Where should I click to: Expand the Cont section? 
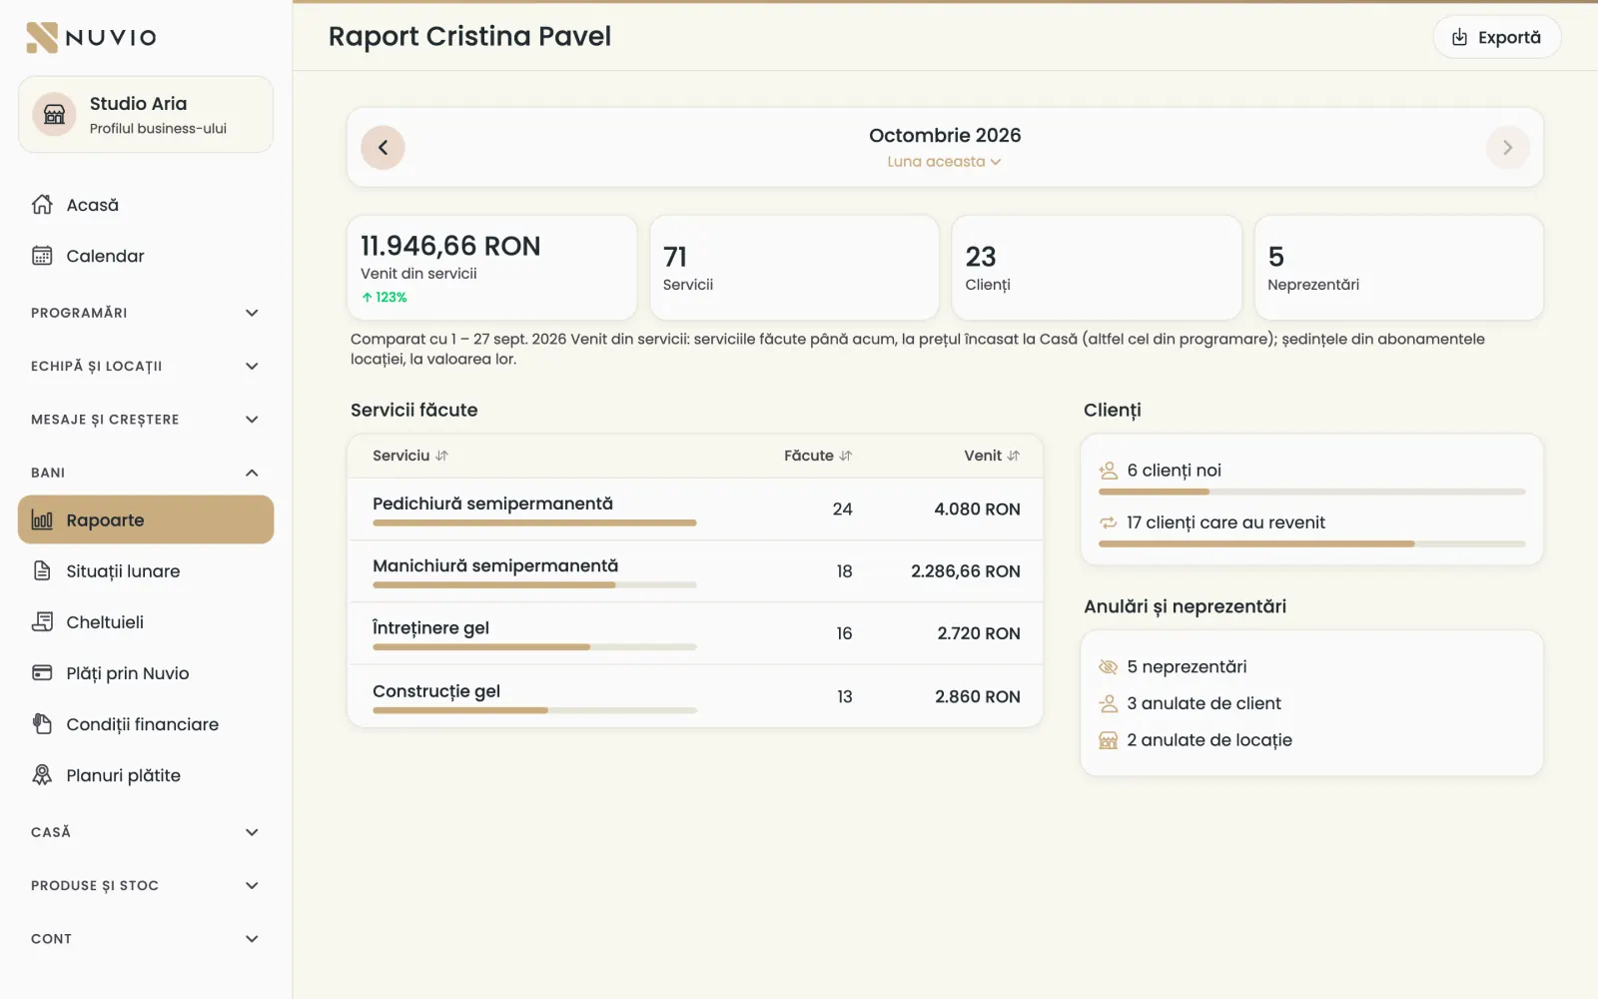point(146,939)
